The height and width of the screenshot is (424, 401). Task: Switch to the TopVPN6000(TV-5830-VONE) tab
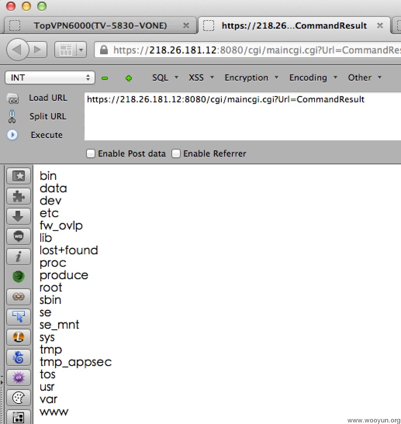[100, 26]
